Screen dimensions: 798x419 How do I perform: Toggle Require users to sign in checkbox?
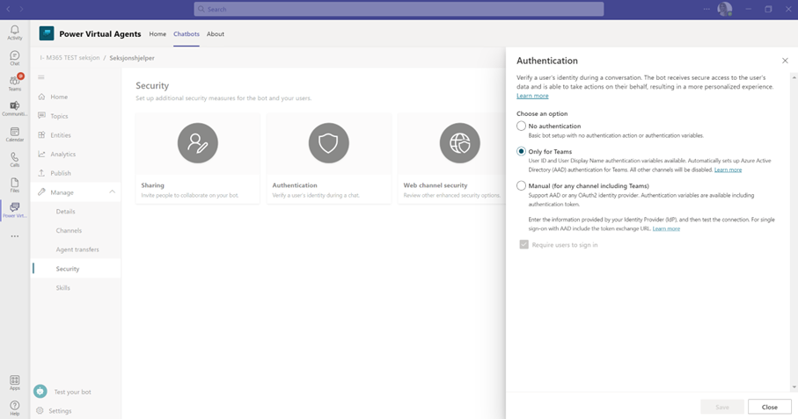pyautogui.click(x=523, y=245)
